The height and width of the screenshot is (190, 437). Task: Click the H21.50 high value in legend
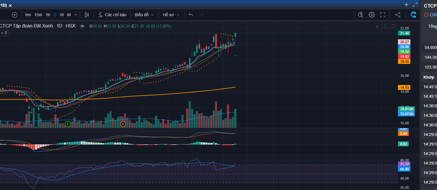point(110,26)
